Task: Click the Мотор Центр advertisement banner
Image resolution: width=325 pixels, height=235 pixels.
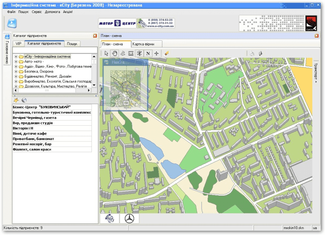Action: (x=117, y=23)
